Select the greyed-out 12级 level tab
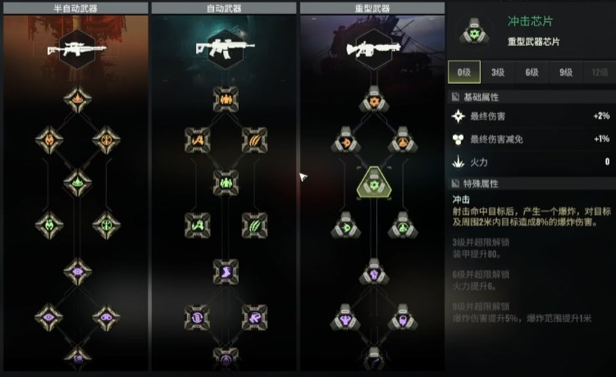616x377 pixels. [x=600, y=72]
